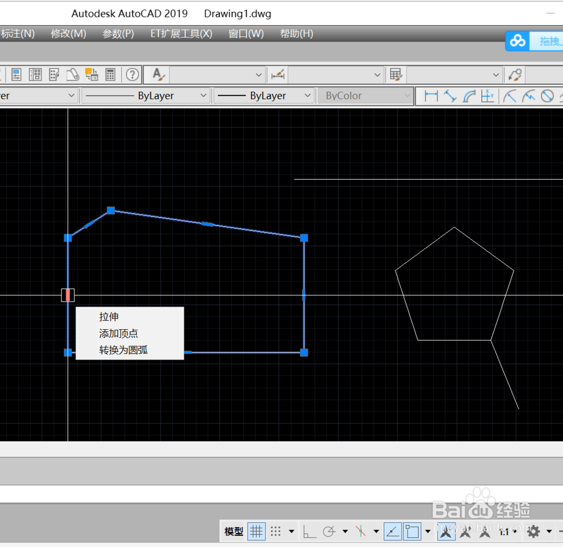
Task: Choose 拉伸 from grip menu
Action: click(x=130, y=317)
